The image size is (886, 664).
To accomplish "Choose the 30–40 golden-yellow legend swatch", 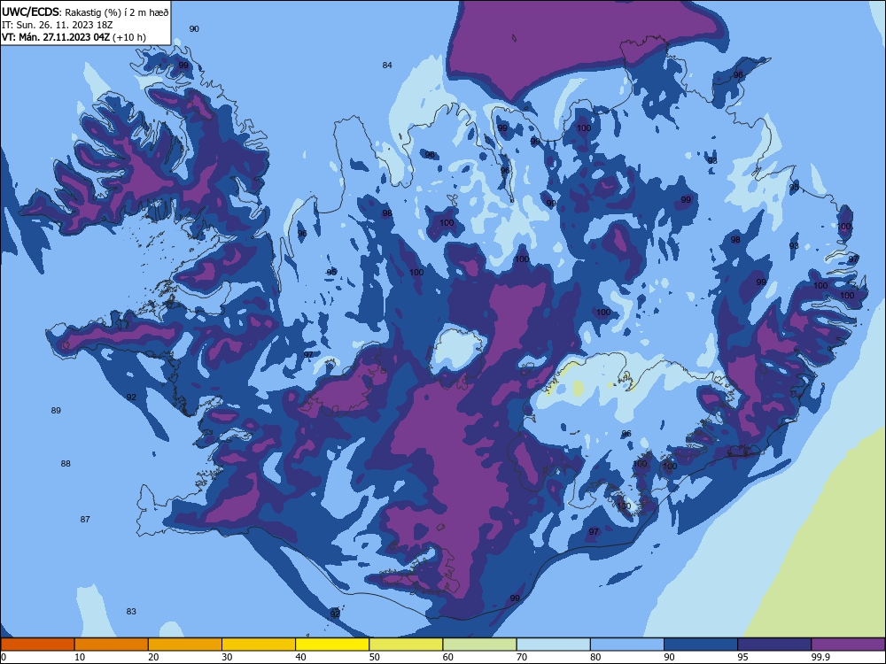I will pyautogui.click(x=259, y=645).
